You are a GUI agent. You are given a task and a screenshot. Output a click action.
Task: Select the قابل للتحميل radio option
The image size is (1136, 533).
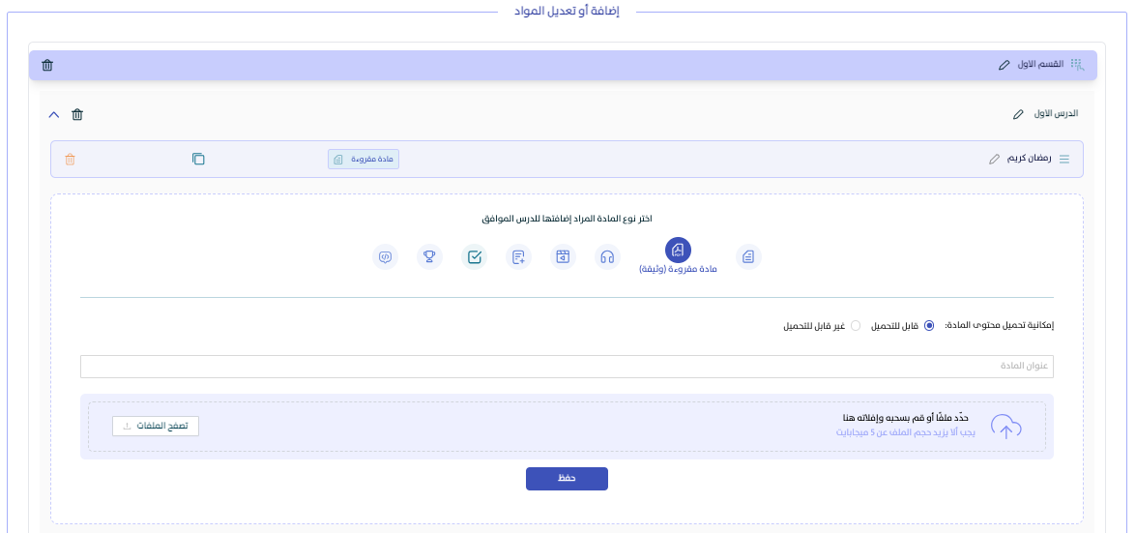click(929, 326)
